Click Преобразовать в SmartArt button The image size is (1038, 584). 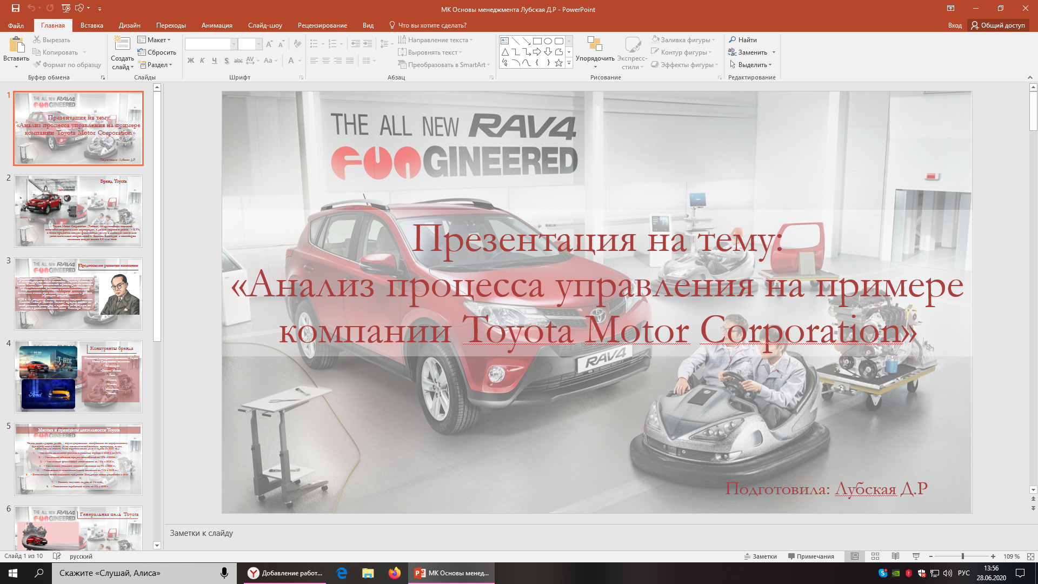[444, 64]
